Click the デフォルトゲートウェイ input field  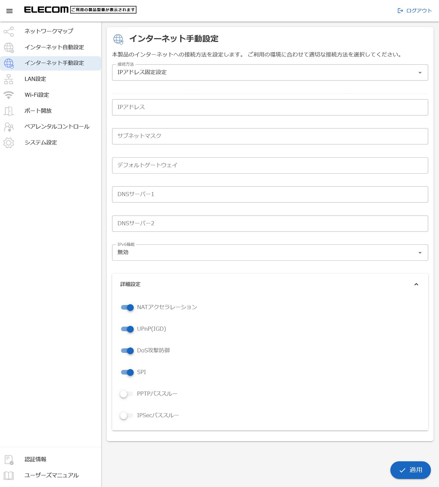tap(270, 165)
